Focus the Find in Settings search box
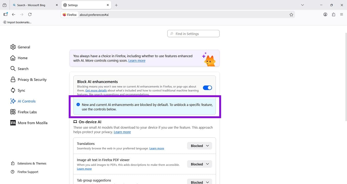This screenshot has width=347, height=184. point(193,34)
